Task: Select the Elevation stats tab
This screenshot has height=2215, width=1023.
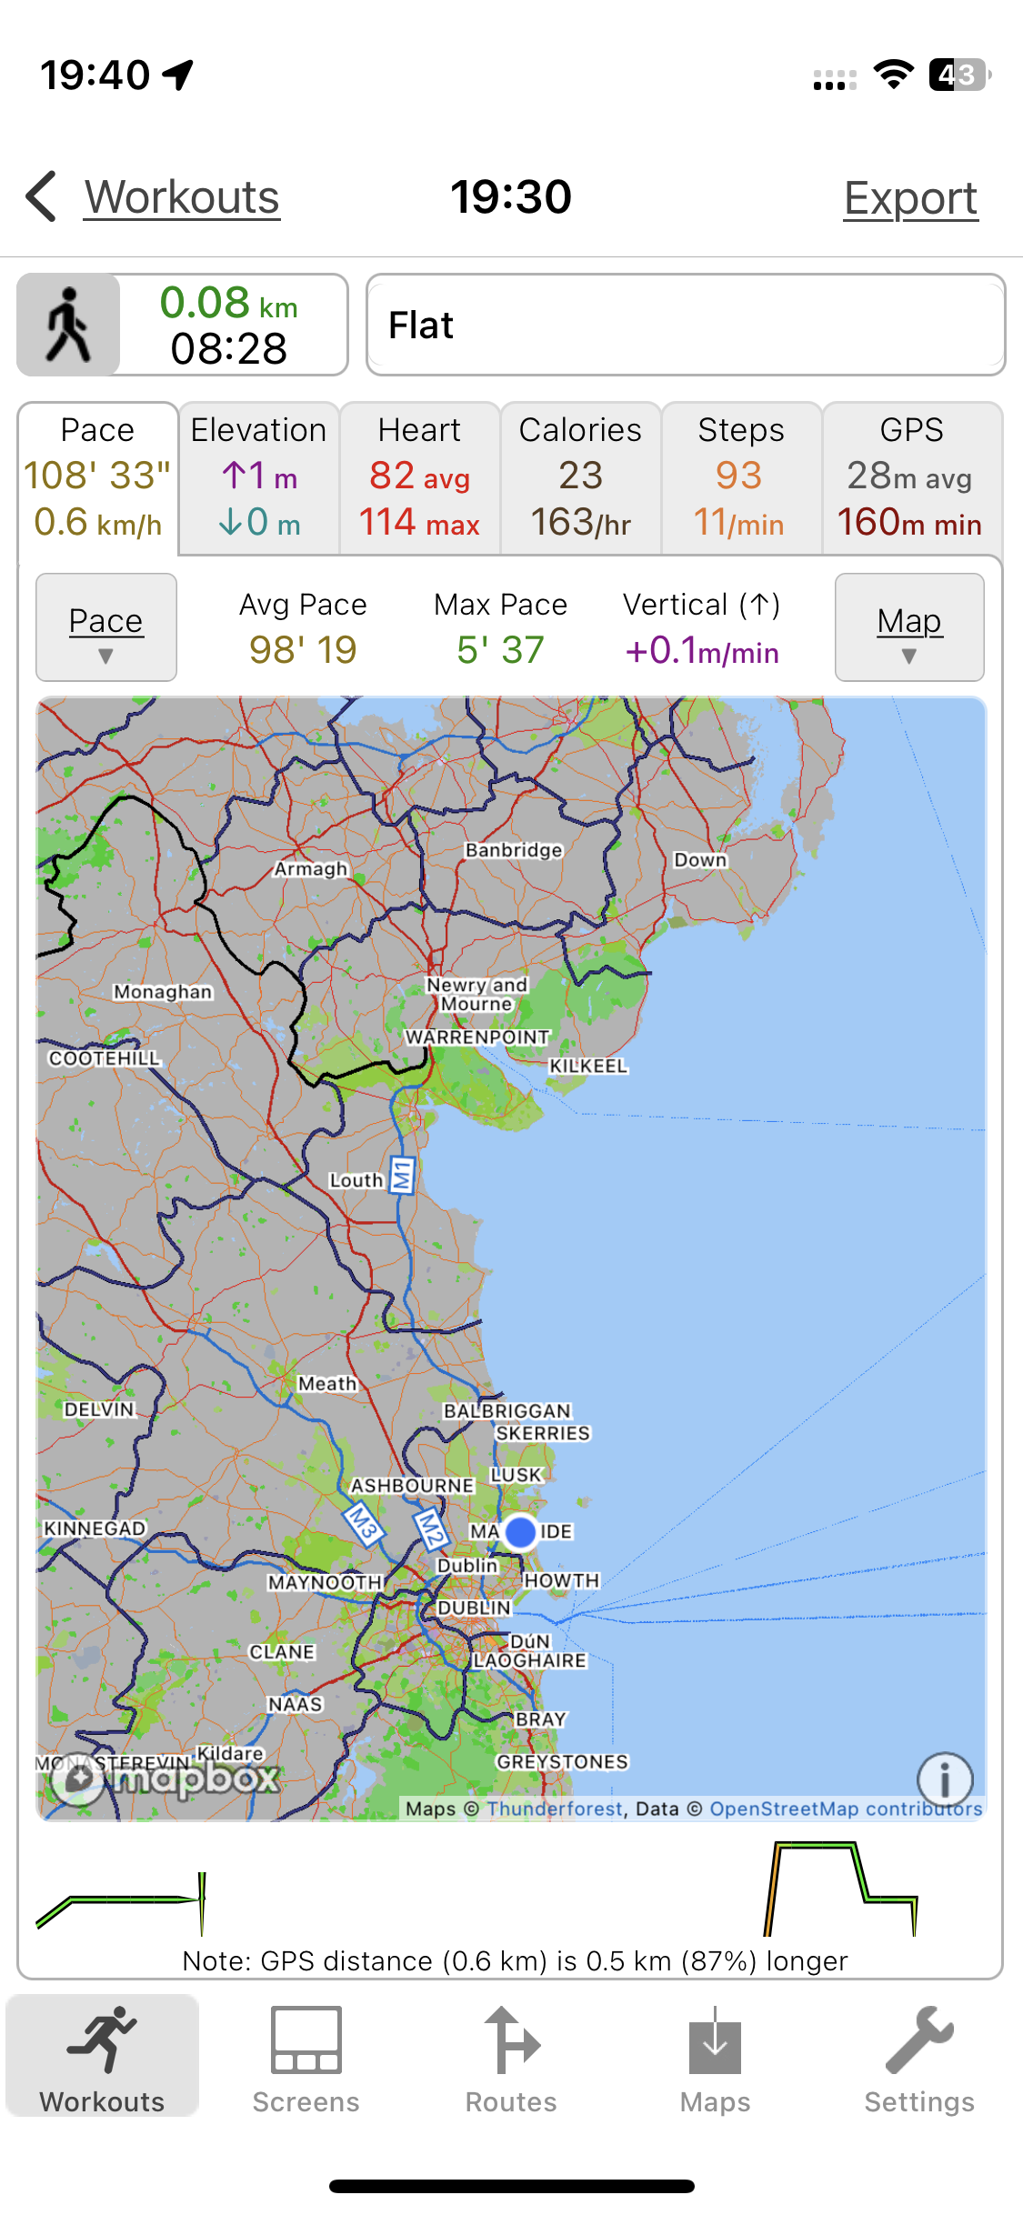Action: click(x=259, y=478)
